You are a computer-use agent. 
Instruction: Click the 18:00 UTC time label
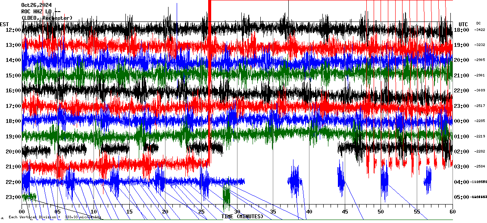pos(462,30)
